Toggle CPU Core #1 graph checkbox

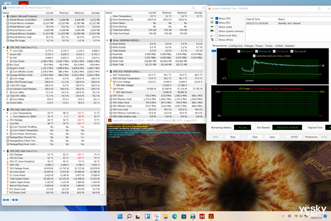[x=239, y=51]
